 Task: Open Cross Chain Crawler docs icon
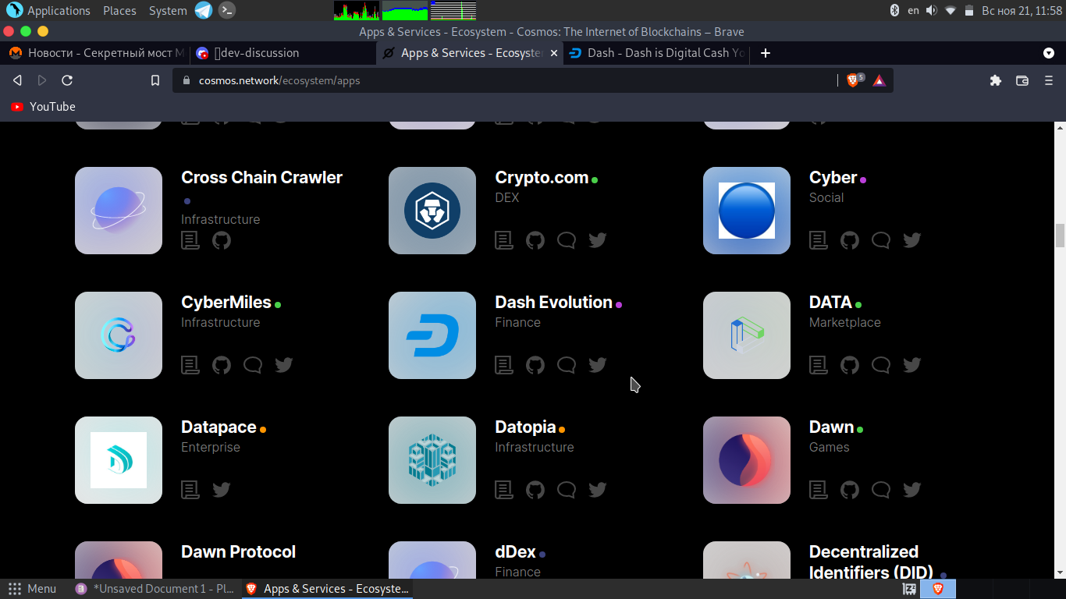[x=190, y=240]
